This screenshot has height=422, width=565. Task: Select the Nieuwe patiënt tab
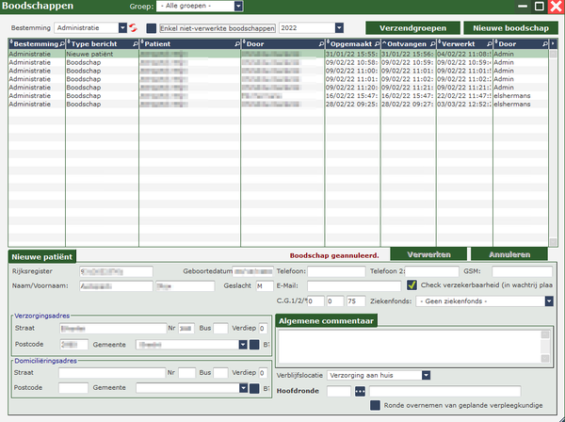[42, 255]
